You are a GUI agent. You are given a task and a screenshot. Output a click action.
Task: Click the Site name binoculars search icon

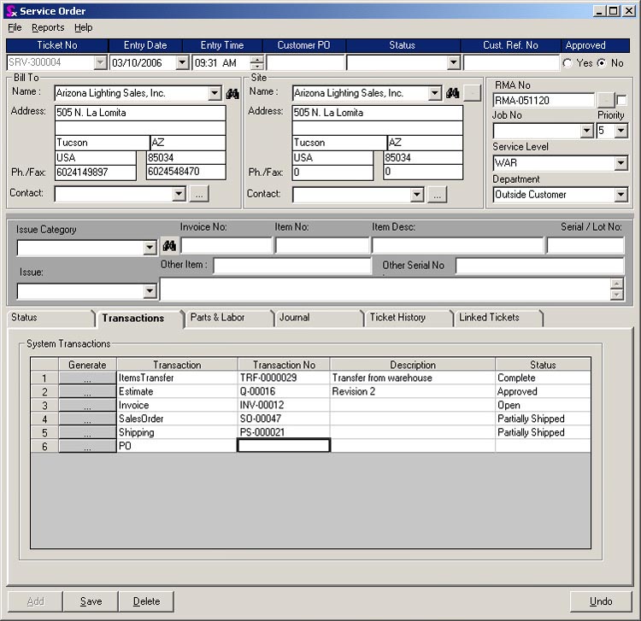click(x=452, y=93)
